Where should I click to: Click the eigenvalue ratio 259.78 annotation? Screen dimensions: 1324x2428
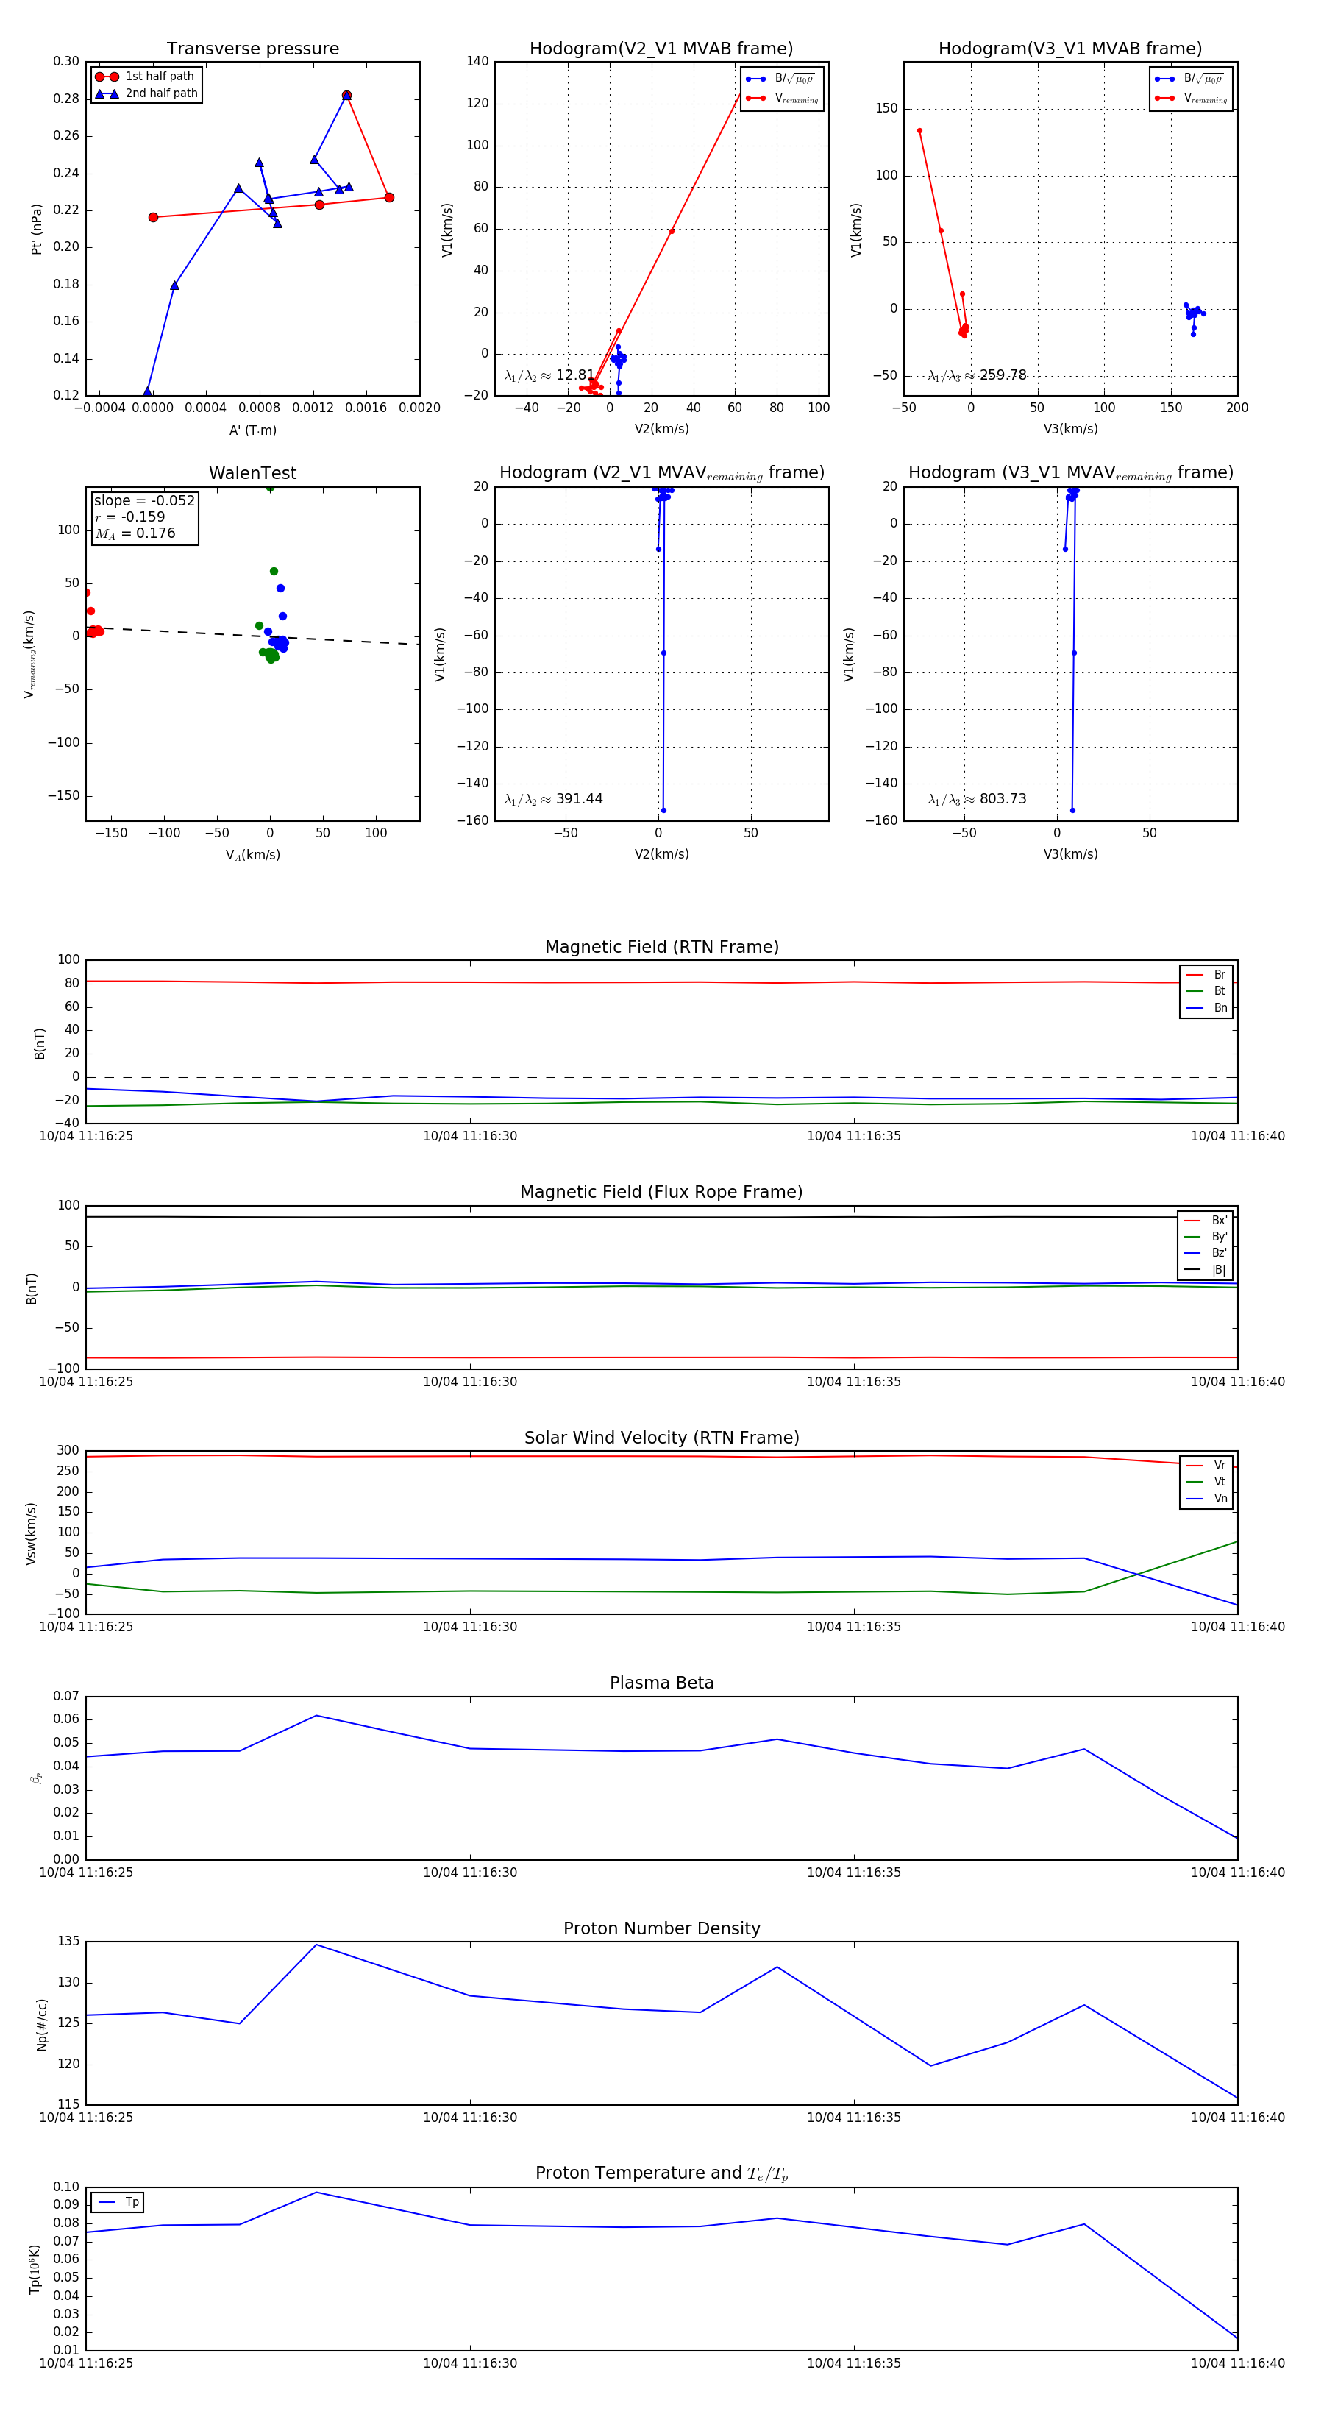point(978,375)
